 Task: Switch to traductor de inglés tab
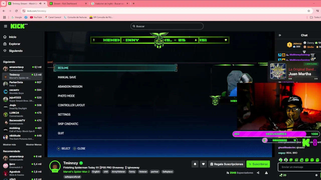coord(110,3)
